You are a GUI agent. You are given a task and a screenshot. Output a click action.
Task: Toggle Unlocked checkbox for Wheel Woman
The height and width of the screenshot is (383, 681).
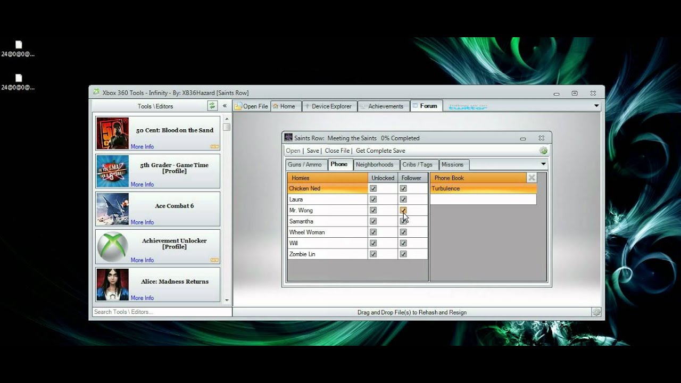(373, 232)
